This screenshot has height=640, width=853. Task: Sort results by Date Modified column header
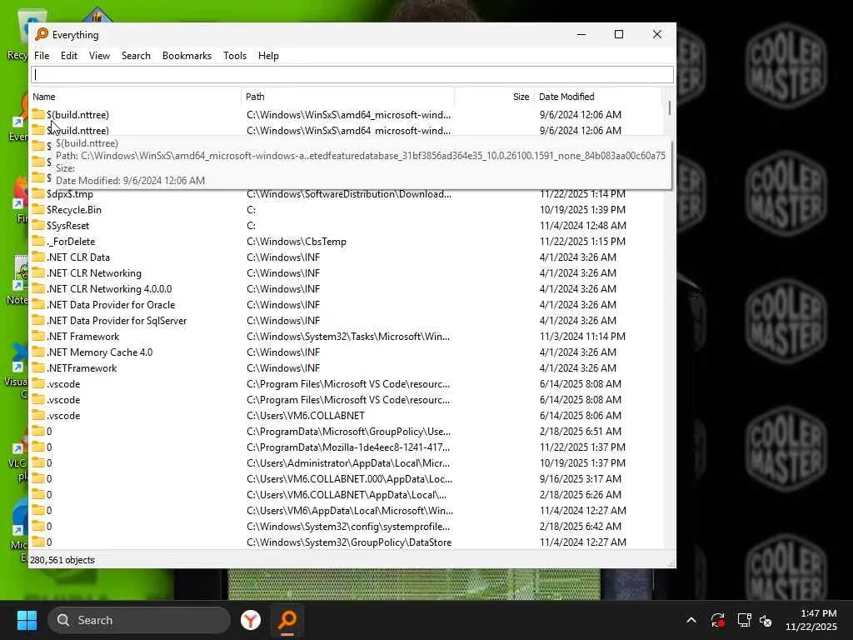coord(598,97)
